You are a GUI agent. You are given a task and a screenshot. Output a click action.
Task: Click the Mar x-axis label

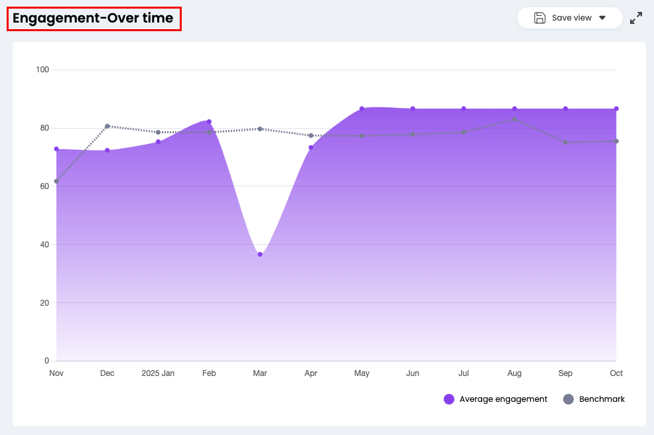coord(260,373)
